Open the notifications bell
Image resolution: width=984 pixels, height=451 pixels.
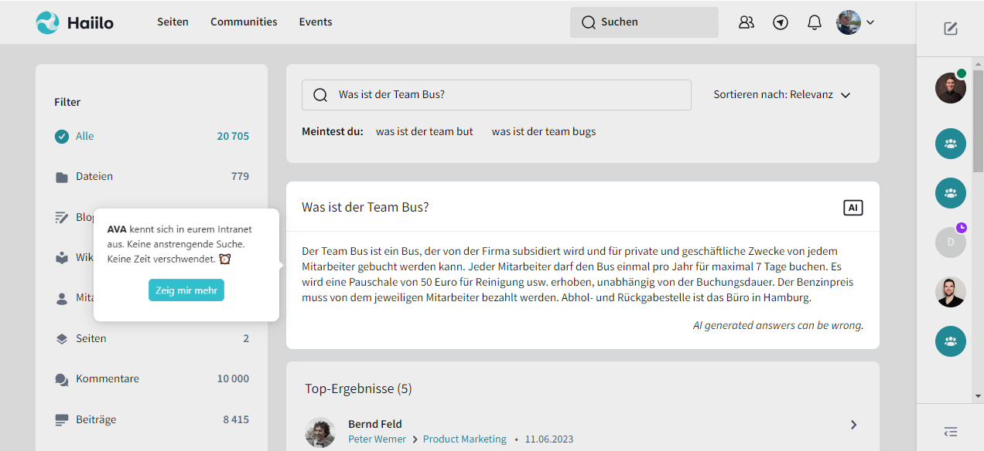pos(815,22)
